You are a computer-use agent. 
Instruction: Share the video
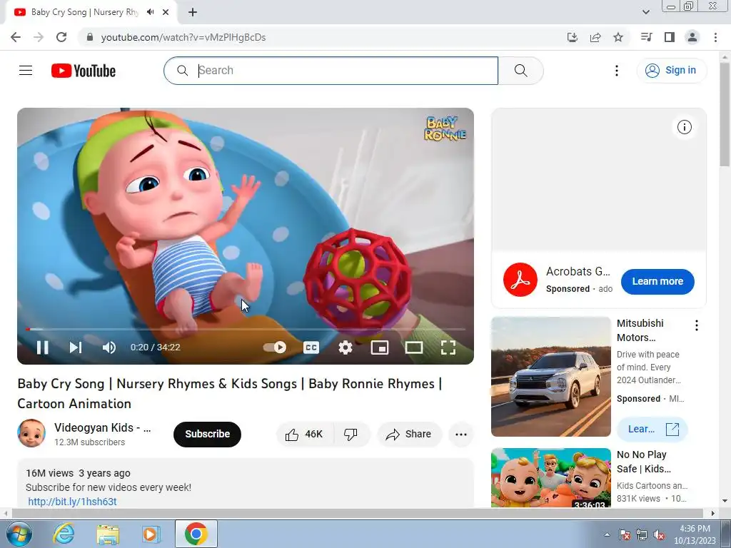point(409,435)
